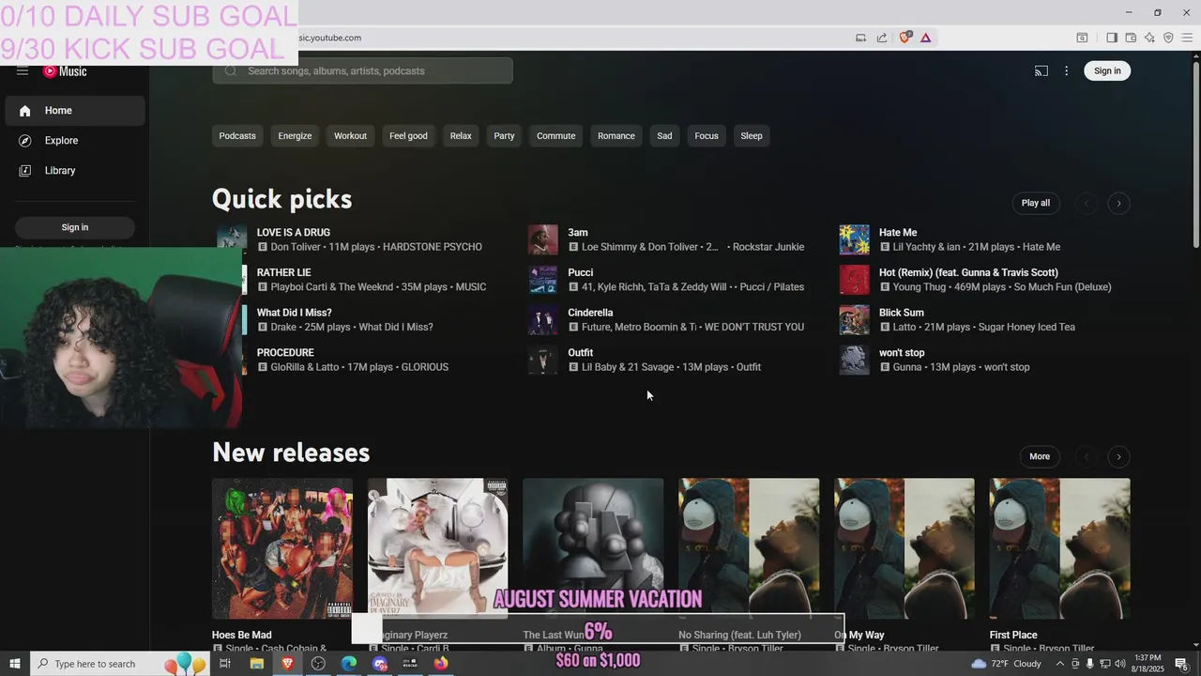The height and width of the screenshot is (676, 1201).
Task: Click the 3am song thumbnail
Action: tap(542, 239)
